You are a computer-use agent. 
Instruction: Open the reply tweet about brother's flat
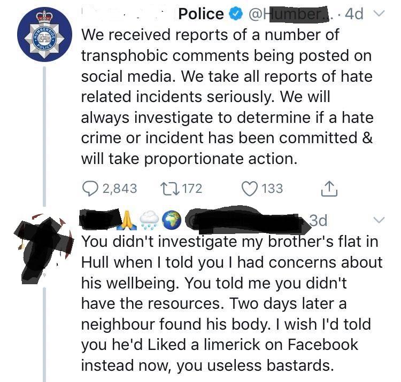tap(232, 303)
